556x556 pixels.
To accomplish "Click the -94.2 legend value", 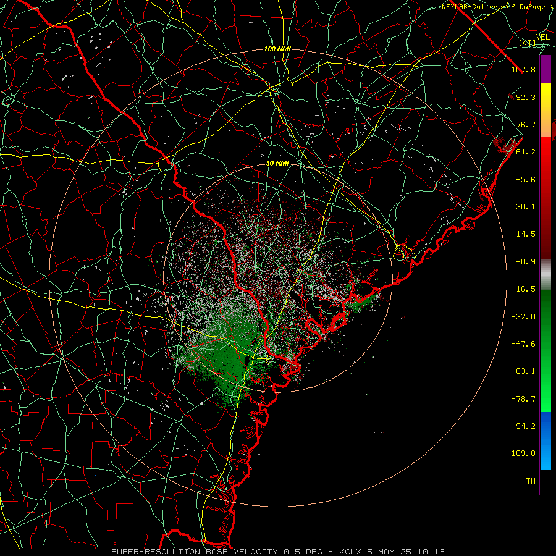I will pos(523,426).
